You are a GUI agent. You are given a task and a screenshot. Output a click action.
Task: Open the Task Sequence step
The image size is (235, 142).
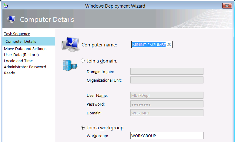pyautogui.click(x=17, y=34)
